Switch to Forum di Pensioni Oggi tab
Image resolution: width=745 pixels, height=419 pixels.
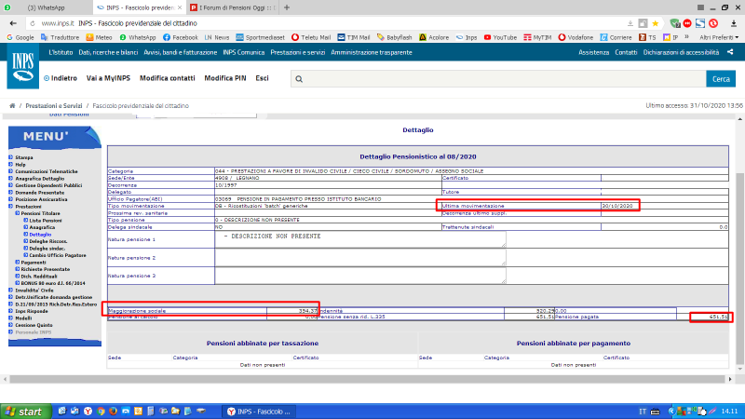(233, 7)
